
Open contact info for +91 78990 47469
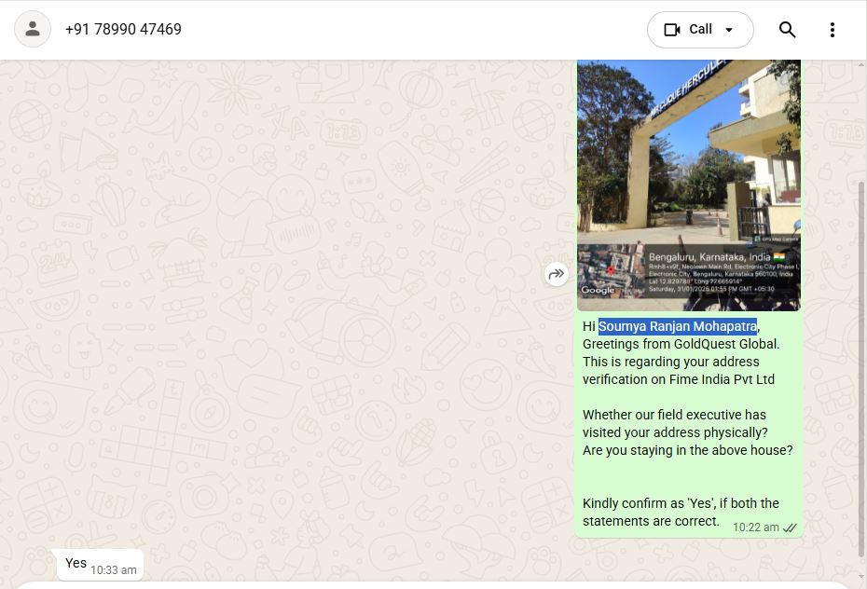(x=123, y=30)
